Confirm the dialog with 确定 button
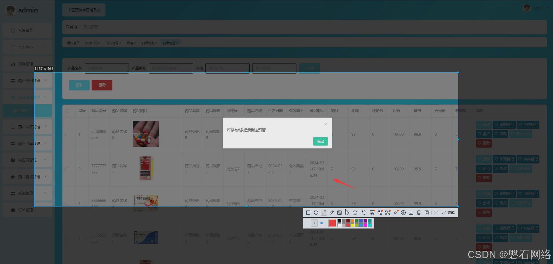The height and width of the screenshot is (264, 553). (x=320, y=141)
